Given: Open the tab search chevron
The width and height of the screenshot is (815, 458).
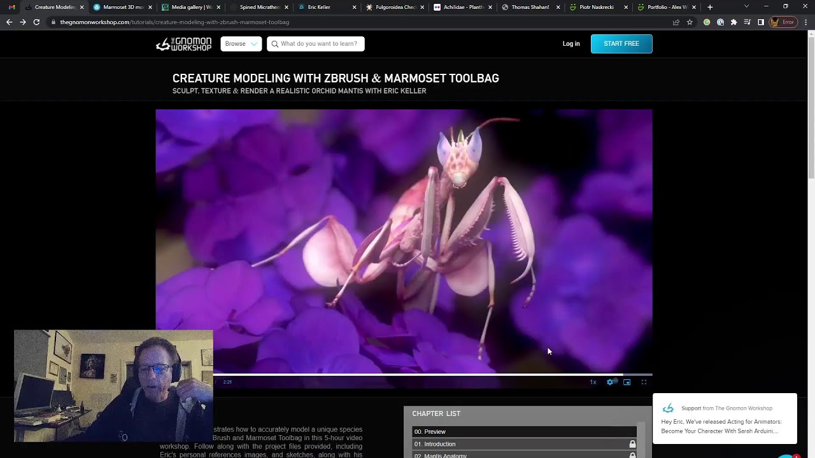Looking at the screenshot, I should coord(746,7).
